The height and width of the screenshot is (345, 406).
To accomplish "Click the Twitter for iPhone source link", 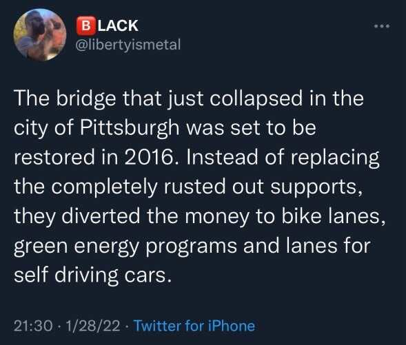I will point(194,326).
